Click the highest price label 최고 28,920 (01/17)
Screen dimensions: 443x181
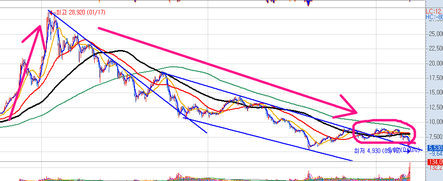pos(81,13)
